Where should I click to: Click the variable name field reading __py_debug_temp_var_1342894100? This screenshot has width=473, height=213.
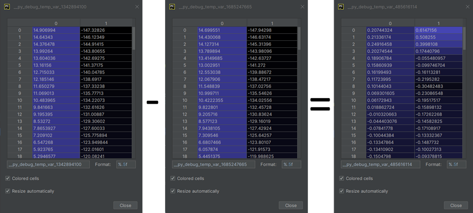49,165
